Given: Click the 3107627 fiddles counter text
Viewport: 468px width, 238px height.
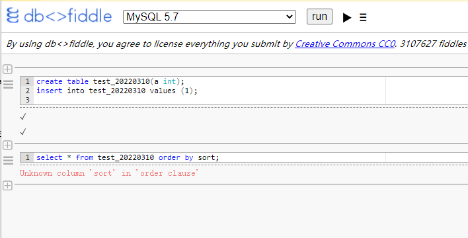Looking at the screenshot, I should click(434, 44).
